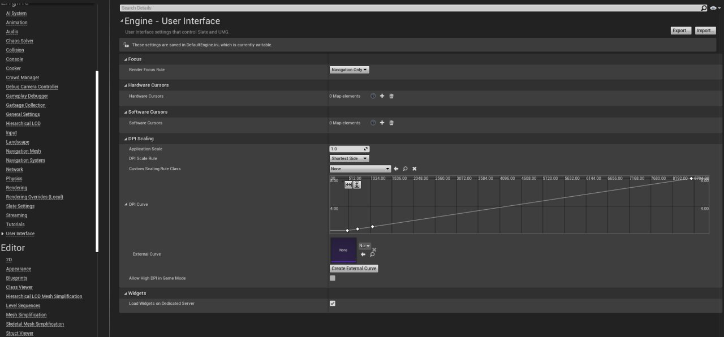Select the DPI curve key near 8192.00
Image resolution: width=724 pixels, height=337 pixels.
[691, 179]
